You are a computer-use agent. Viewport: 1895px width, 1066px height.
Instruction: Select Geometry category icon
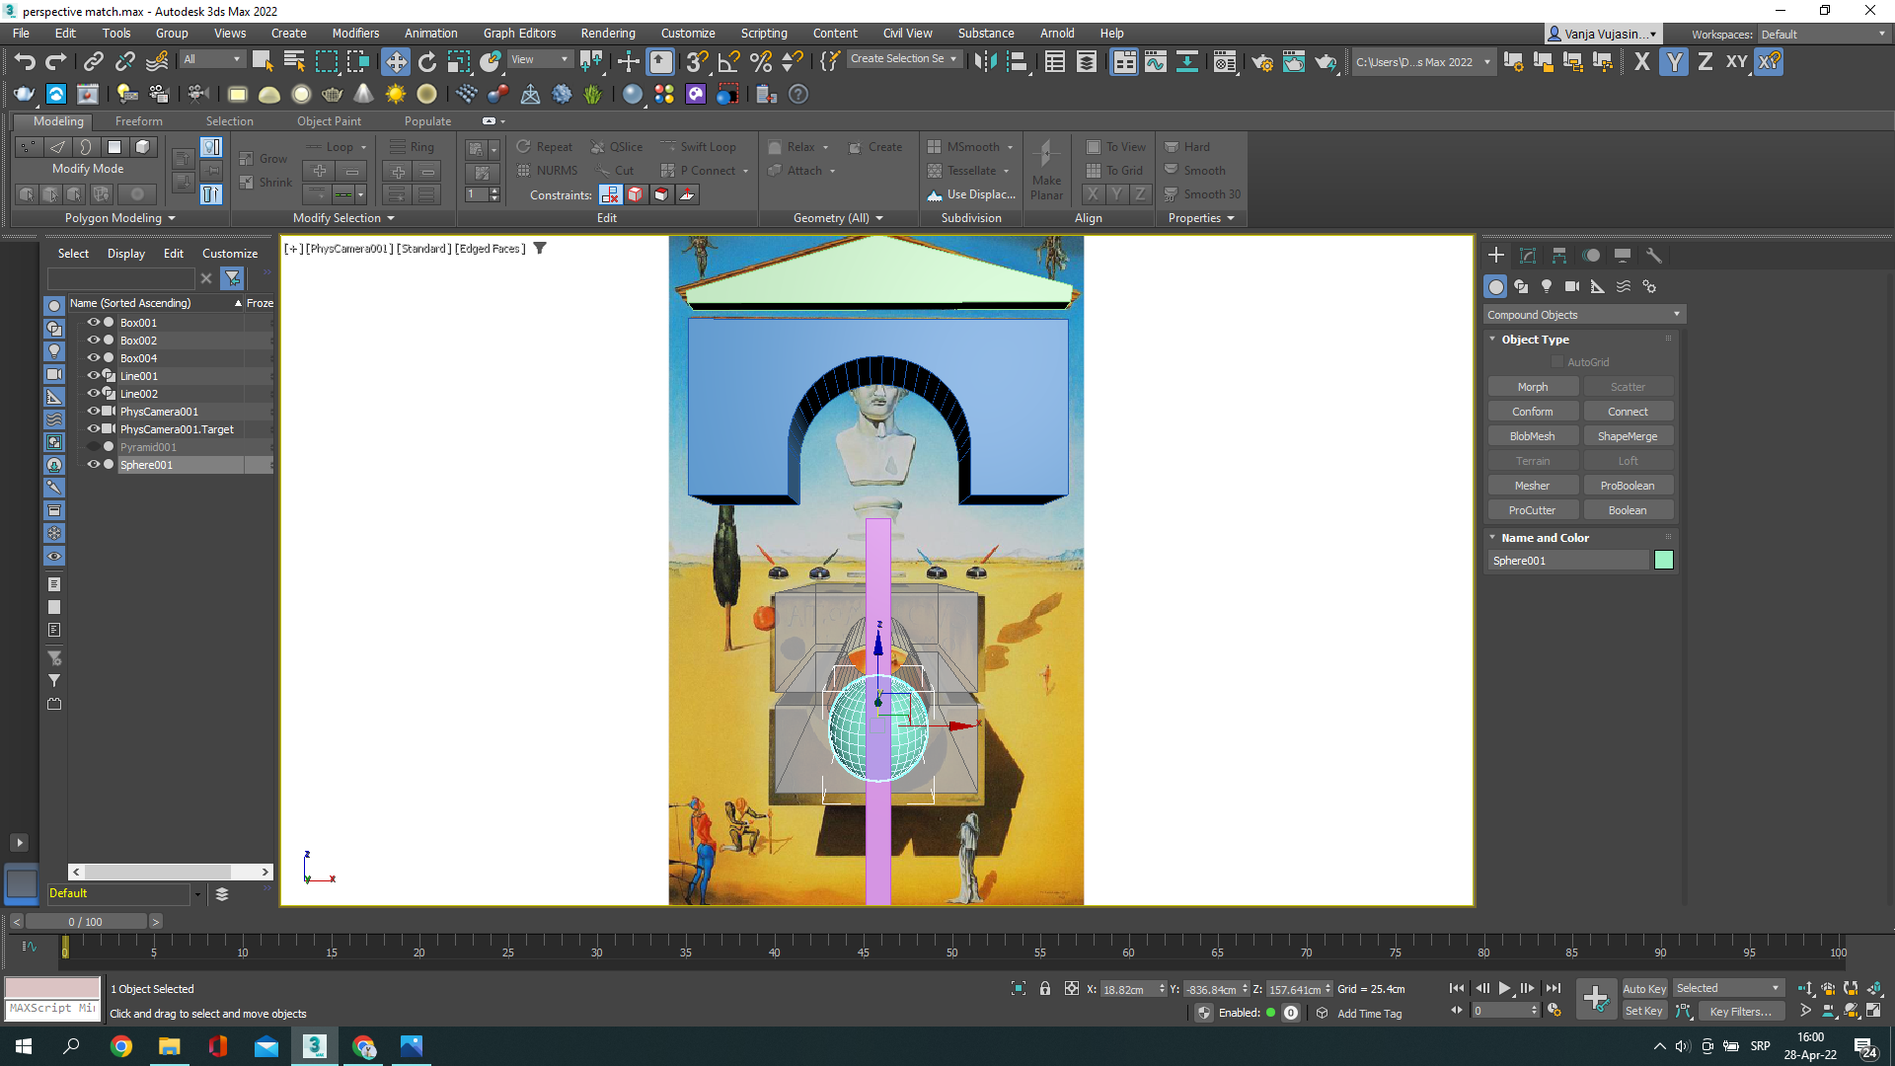(1496, 286)
